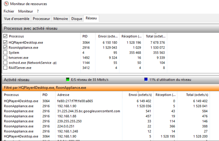Image resolution: width=219 pixels, height=141 pixels.
Task: Click the address fe80::217:f7ff:fe00:a865
Action: [x=75, y=101]
